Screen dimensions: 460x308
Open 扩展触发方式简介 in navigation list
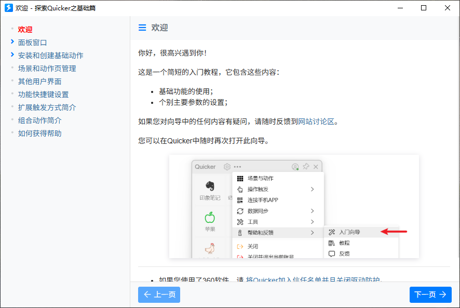click(47, 107)
